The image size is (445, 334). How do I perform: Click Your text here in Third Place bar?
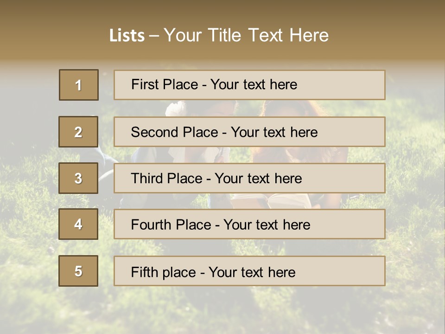pos(258,178)
